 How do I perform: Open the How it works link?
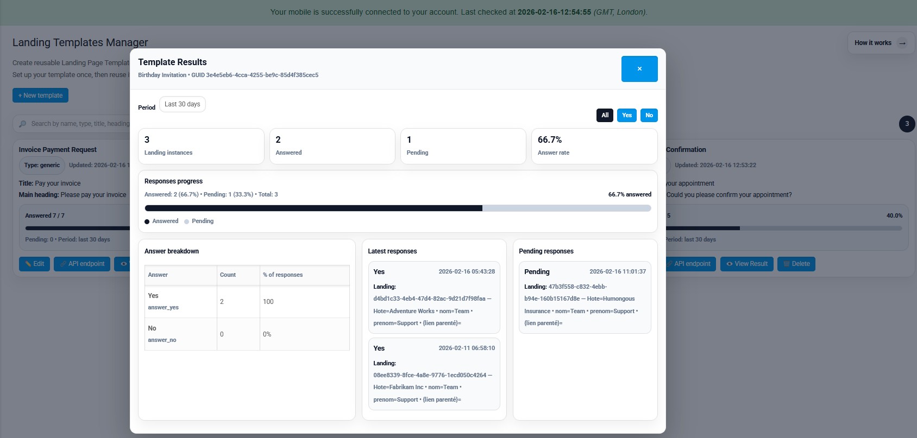tap(881, 43)
